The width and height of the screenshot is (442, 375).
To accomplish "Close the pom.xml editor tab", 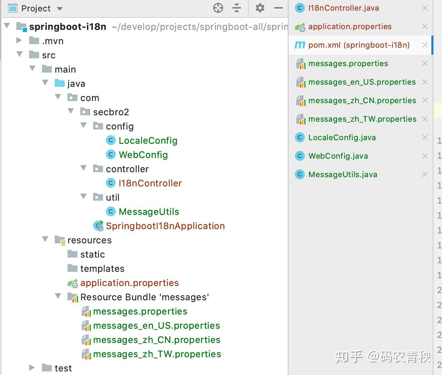I will pyautogui.click(x=425, y=45).
